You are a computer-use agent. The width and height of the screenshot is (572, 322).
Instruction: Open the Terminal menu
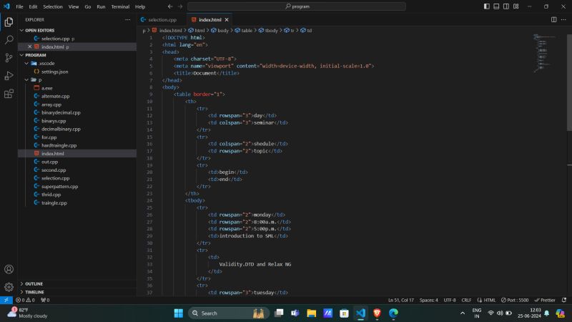120,6
